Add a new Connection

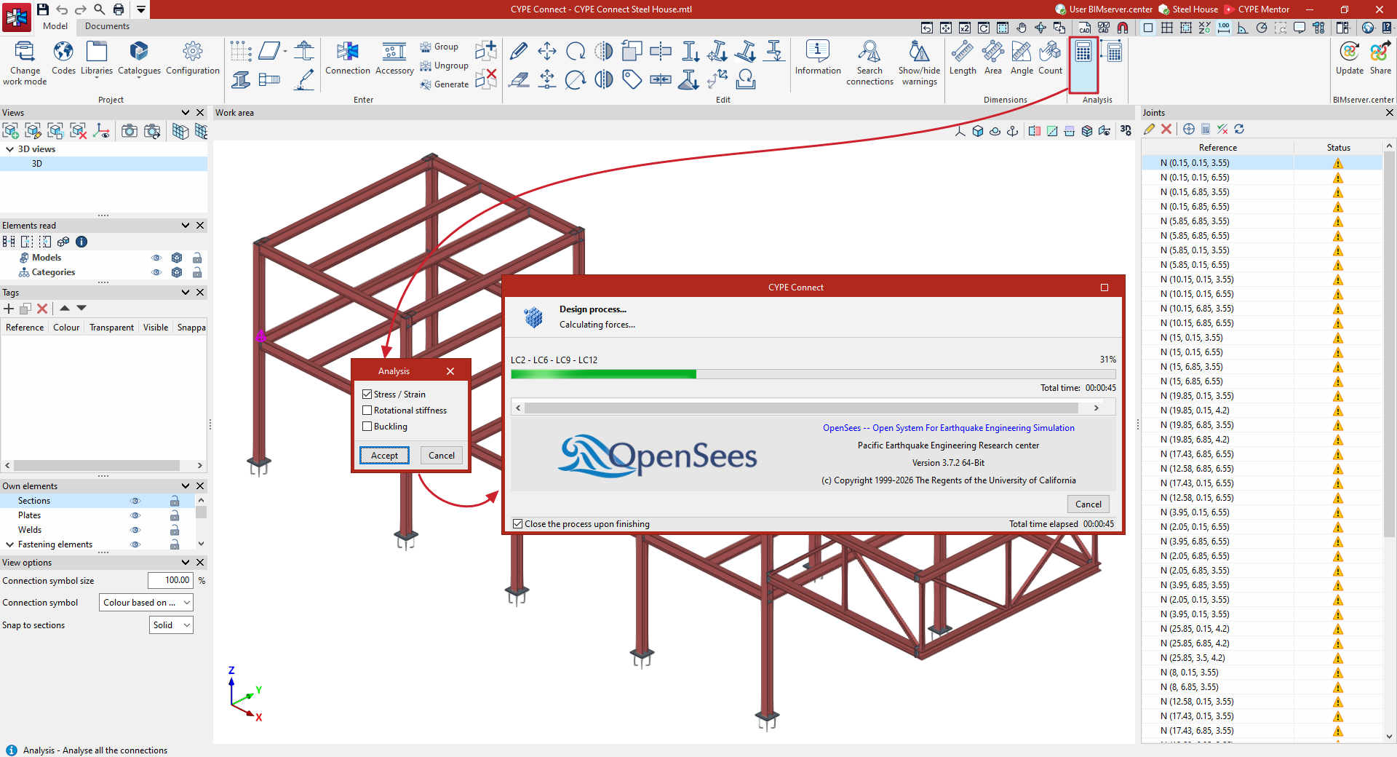(x=348, y=58)
